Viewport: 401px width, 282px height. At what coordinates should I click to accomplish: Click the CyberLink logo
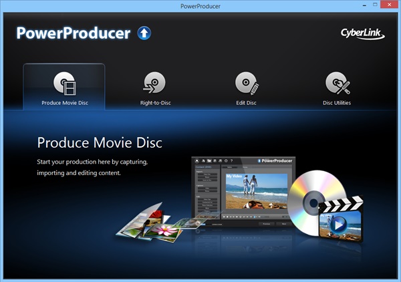click(363, 34)
